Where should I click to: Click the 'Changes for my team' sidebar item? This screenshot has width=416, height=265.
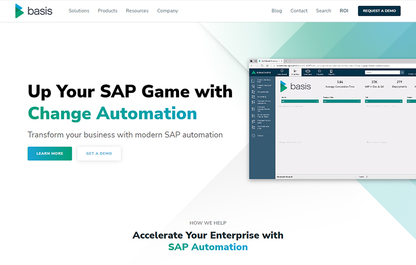click(x=261, y=121)
